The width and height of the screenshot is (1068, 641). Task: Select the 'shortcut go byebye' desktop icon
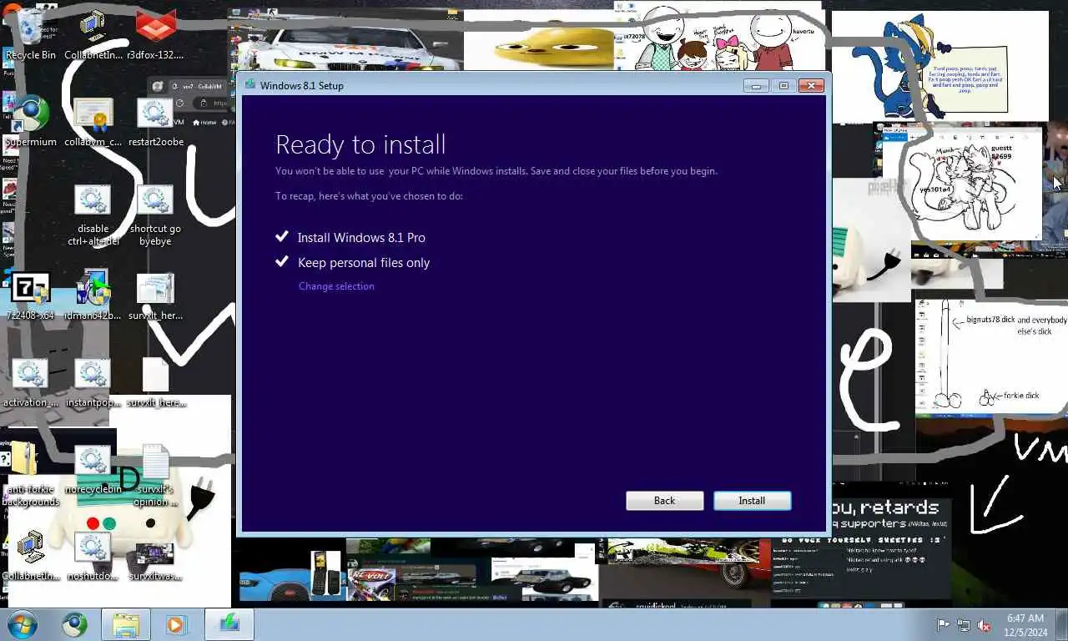point(155,215)
